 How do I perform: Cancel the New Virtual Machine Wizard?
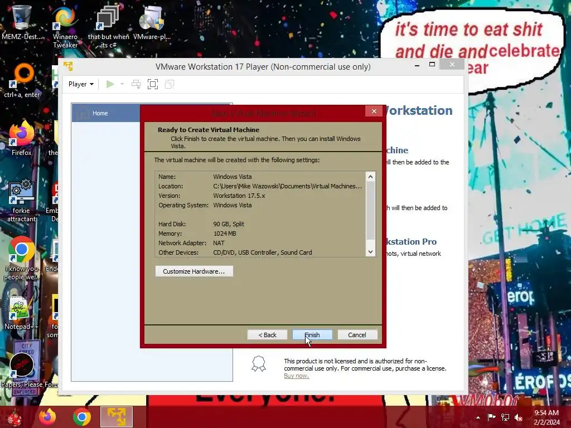(357, 335)
